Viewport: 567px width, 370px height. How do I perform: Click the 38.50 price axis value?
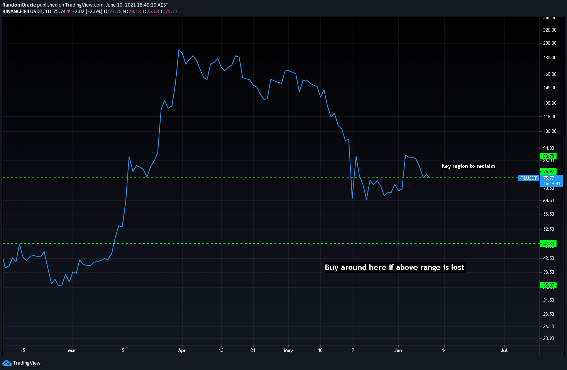[x=548, y=272]
